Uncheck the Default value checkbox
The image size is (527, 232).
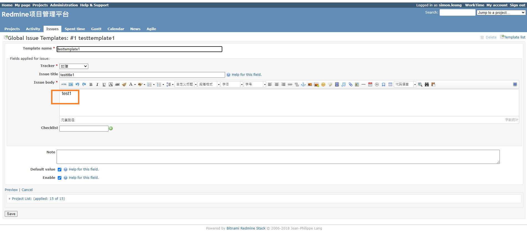59,170
